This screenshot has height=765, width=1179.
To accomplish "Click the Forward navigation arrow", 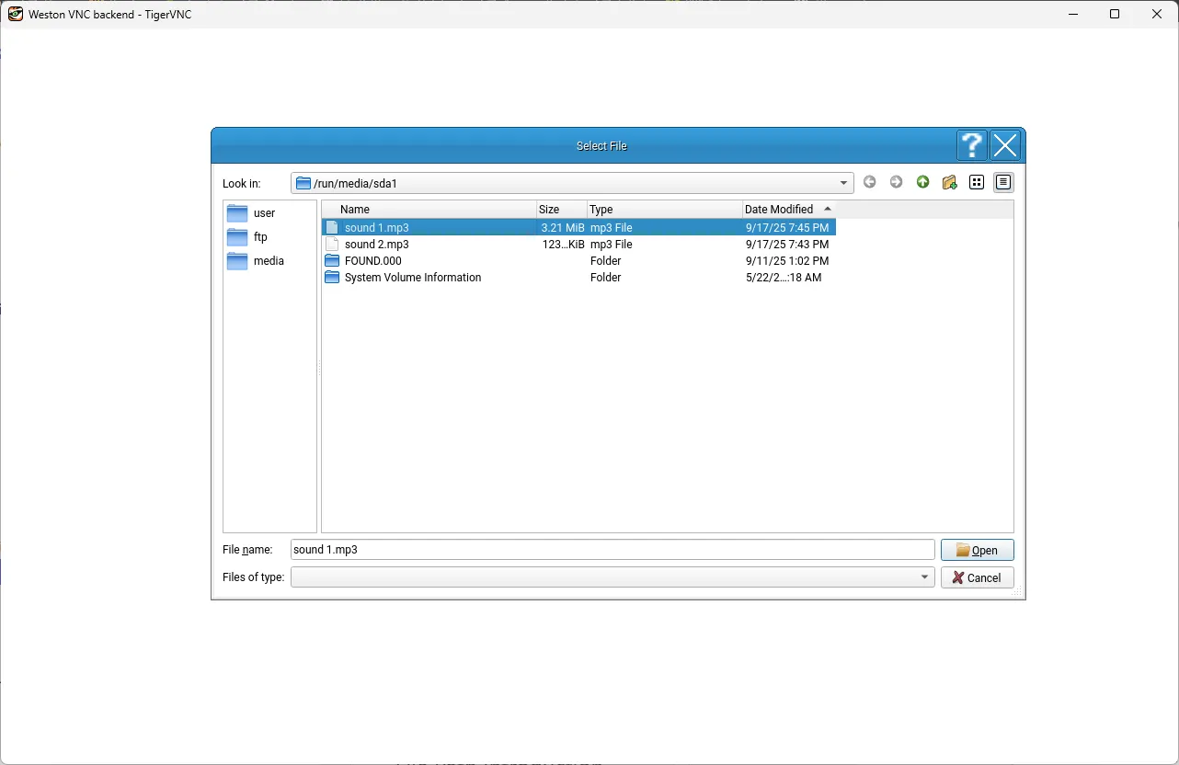I will click(896, 183).
